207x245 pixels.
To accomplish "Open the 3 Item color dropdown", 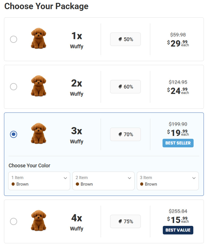I will tap(168, 181).
